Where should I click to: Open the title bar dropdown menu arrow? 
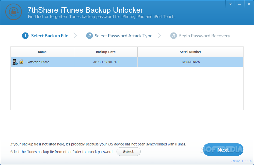pyautogui.click(x=230, y=4)
